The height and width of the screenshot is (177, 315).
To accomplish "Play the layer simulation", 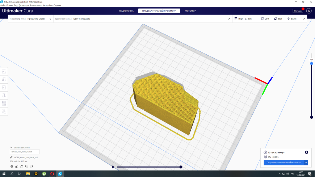I will coord(113,167).
